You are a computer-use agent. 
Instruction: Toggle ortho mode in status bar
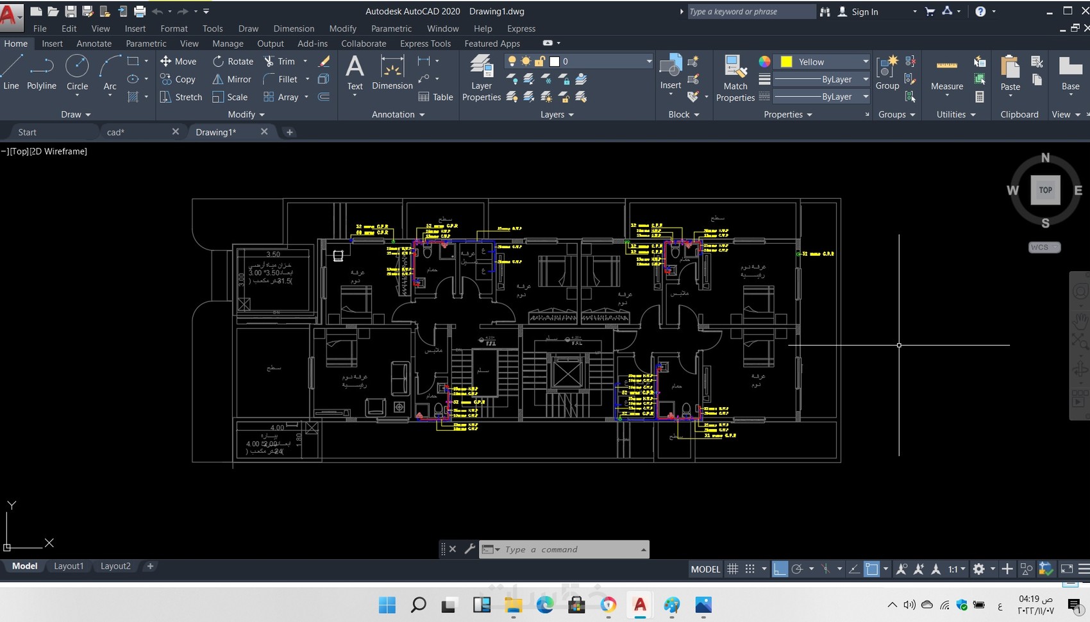click(x=780, y=569)
